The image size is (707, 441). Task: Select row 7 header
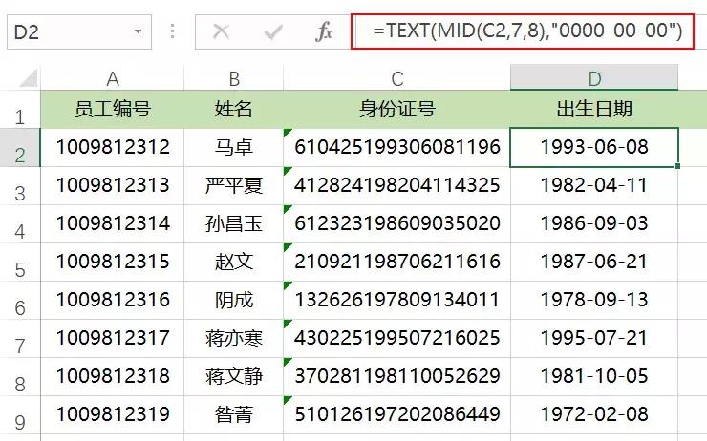coord(20,339)
